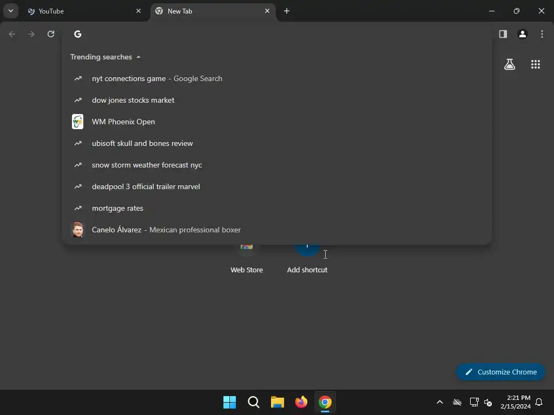Open the Google apps grid
554x415 pixels.
(x=536, y=64)
